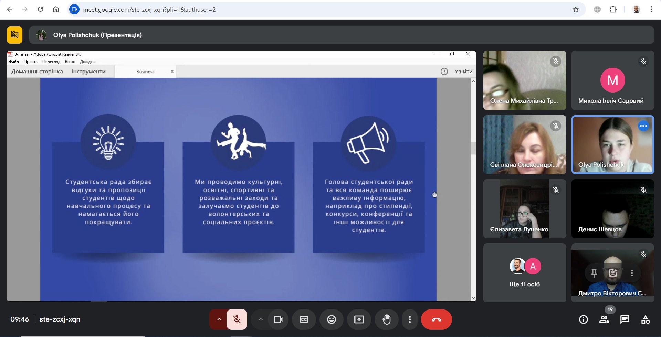Open the Інструменти tab in Acrobat
The width and height of the screenshot is (661, 337).
point(88,72)
